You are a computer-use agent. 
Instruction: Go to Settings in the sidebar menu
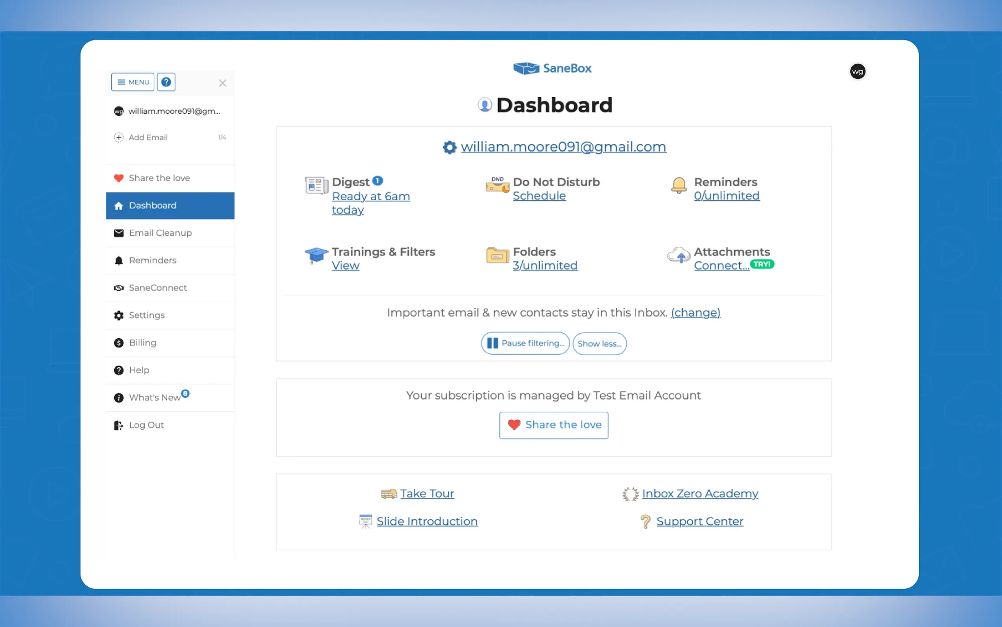147,315
